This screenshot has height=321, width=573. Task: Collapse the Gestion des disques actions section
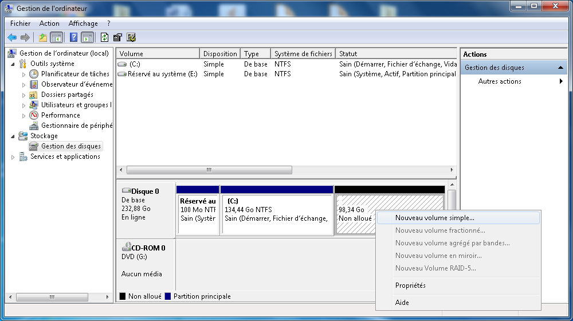560,68
